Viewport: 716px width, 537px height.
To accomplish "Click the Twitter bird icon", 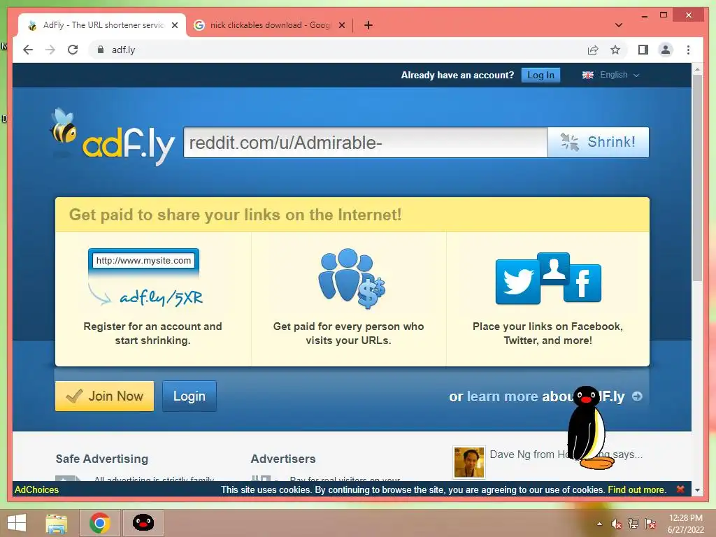I will (518, 282).
